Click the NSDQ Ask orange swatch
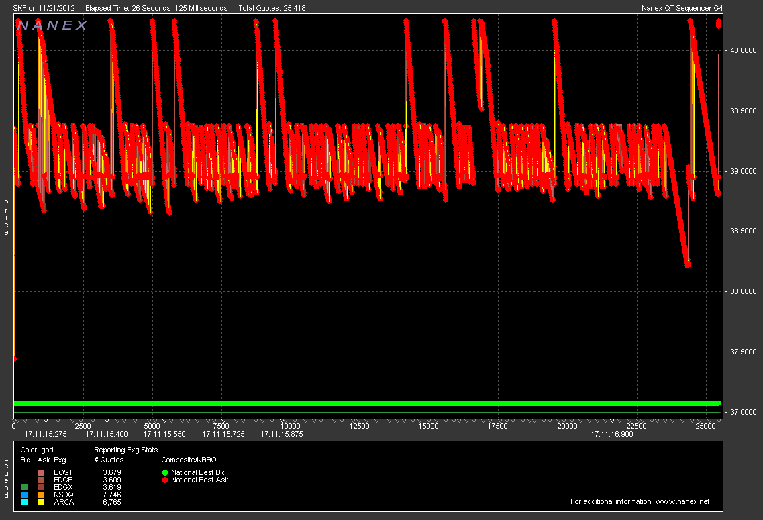Screen dimensions: 763x520 point(41,495)
